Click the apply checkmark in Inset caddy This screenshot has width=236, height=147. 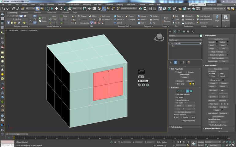(x=139, y=85)
